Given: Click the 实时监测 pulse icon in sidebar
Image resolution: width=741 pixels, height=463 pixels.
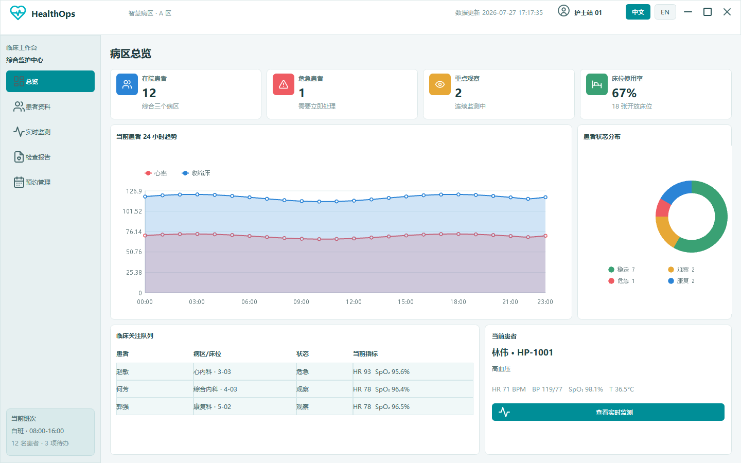Looking at the screenshot, I should [x=19, y=132].
